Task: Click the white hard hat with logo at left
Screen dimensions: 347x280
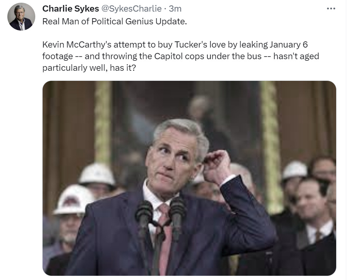Action: 74,200
